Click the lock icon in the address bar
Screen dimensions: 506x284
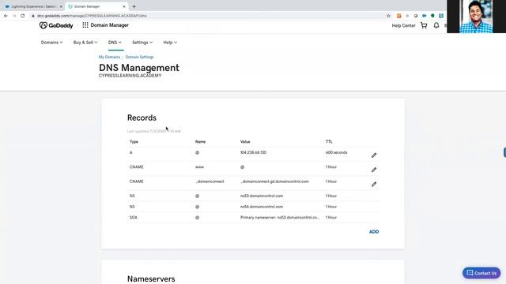pos(33,16)
